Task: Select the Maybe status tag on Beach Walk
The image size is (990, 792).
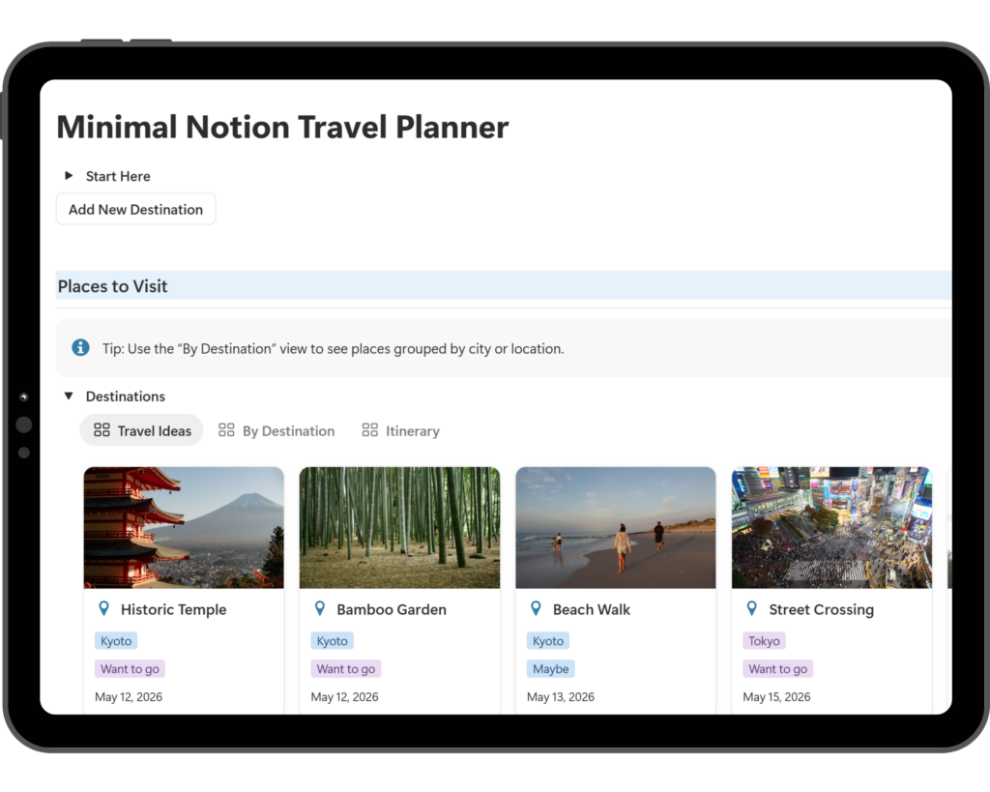Action: [551, 668]
